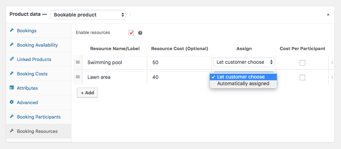This screenshot has width=341, height=149.
Task: Choose Let customer choose option in list
Action: [x=241, y=77]
